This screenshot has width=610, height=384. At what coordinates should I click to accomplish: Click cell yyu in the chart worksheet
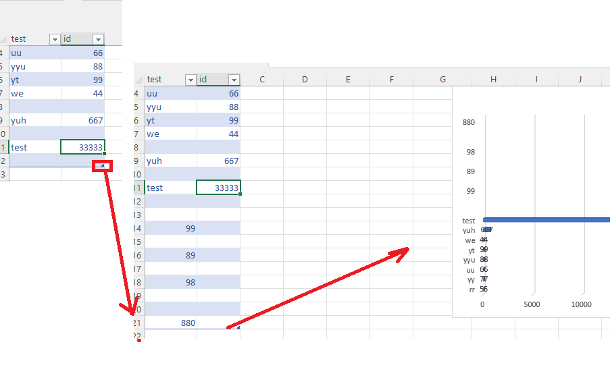[171, 107]
